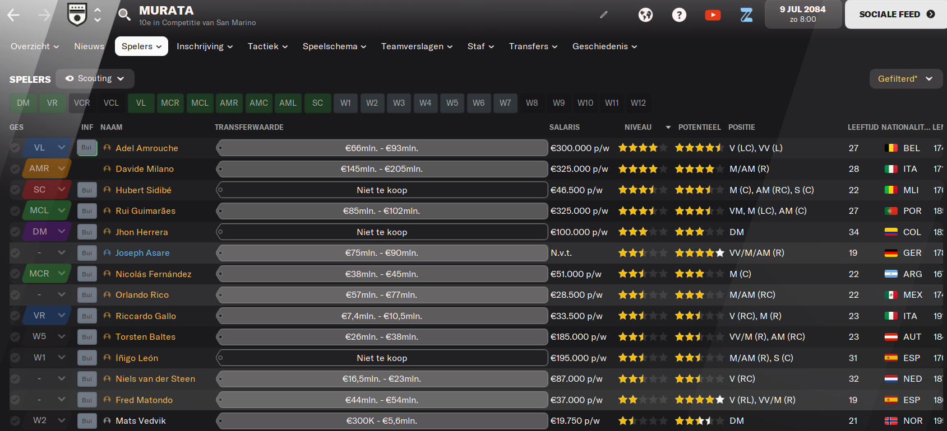This screenshot has height=431, width=947.
Task: Open the Overzicht menu
Action: point(35,46)
